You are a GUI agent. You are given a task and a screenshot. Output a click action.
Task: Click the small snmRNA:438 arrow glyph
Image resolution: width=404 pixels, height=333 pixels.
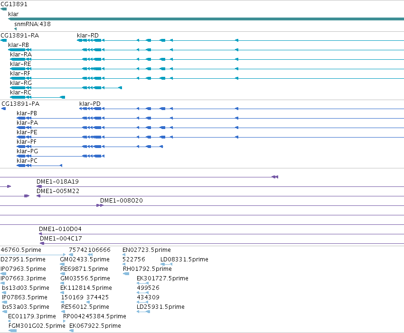[x=16, y=29]
